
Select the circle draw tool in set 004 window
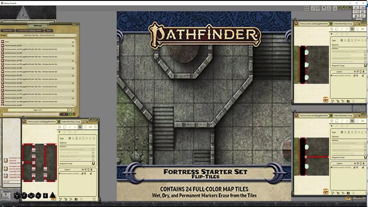point(75,132)
